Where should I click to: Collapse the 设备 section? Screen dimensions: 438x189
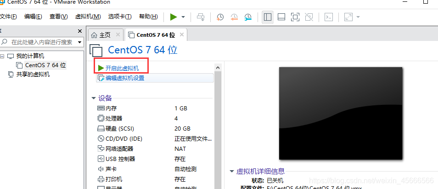(94, 98)
